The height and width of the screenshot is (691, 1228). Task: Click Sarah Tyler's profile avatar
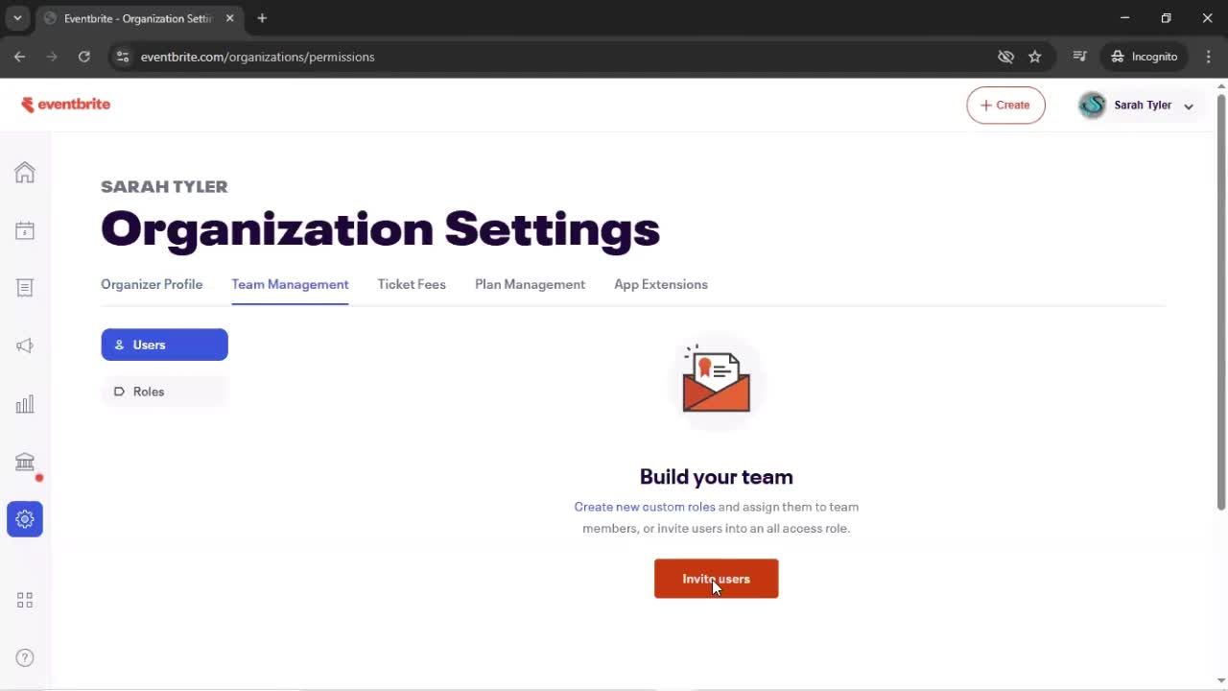coord(1092,106)
